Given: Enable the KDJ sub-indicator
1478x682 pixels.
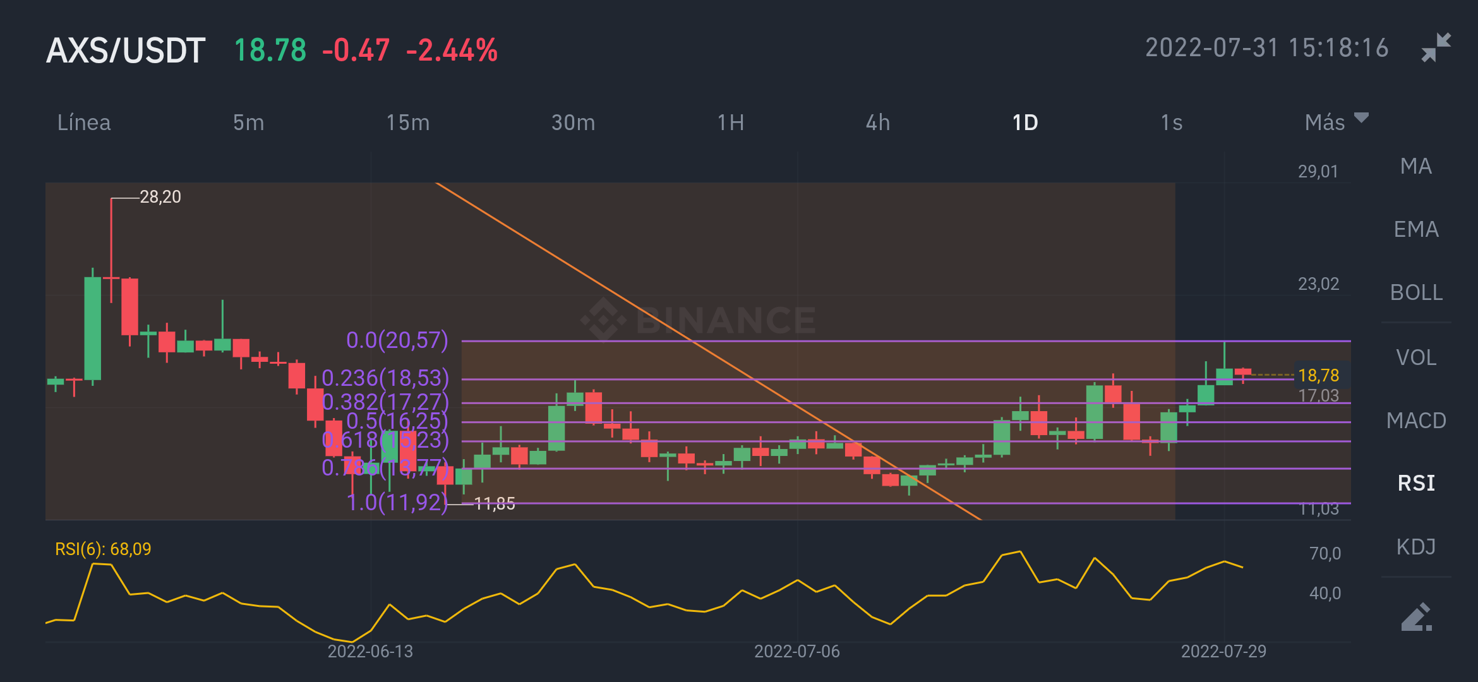Looking at the screenshot, I should [1415, 546].
